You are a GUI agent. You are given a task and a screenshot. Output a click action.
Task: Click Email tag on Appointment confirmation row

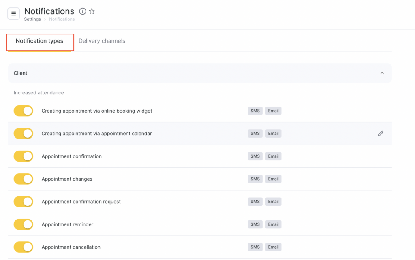(x=273, y=156)
